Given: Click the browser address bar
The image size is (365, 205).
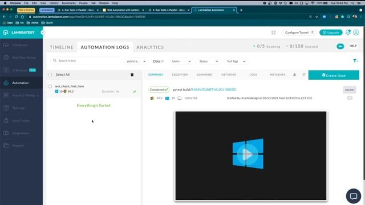Looking at the screenshot, I should coord(168,17).
